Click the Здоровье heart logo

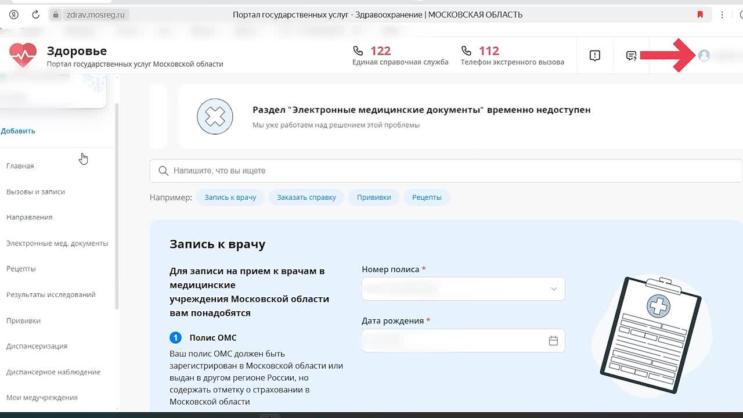coord(23,56)
